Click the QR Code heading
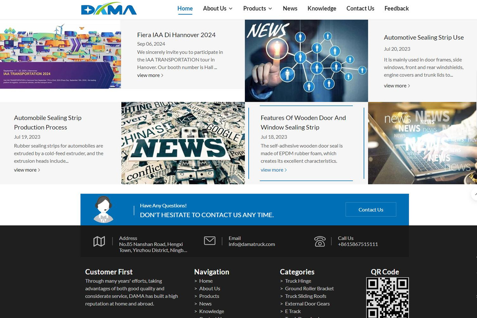The width and height of the screenshot is (477, 318). tap(385, 272)
